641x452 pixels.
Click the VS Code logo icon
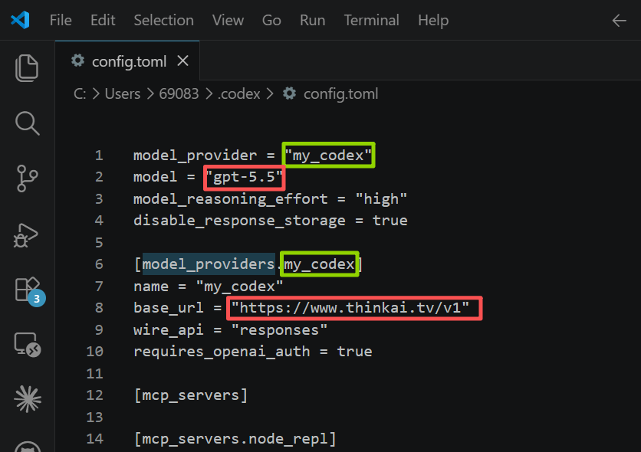(20, 20)
